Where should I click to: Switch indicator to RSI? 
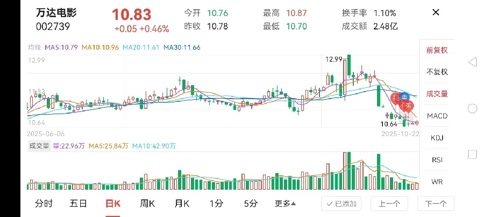point(437,160)
